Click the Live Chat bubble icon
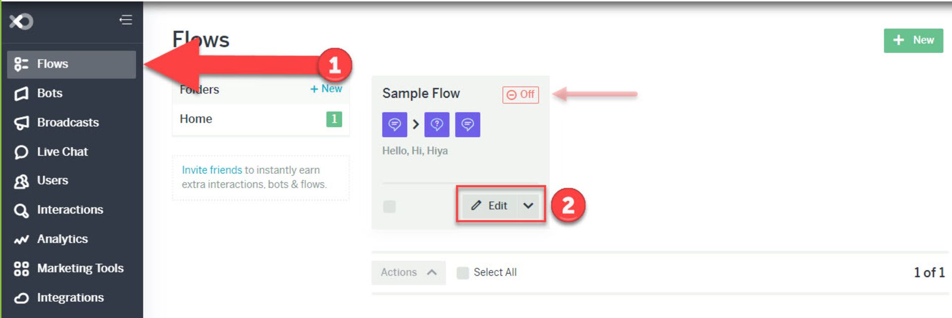 pos(21,152)
